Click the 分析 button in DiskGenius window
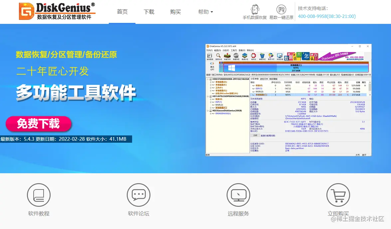 pos(255,135)
